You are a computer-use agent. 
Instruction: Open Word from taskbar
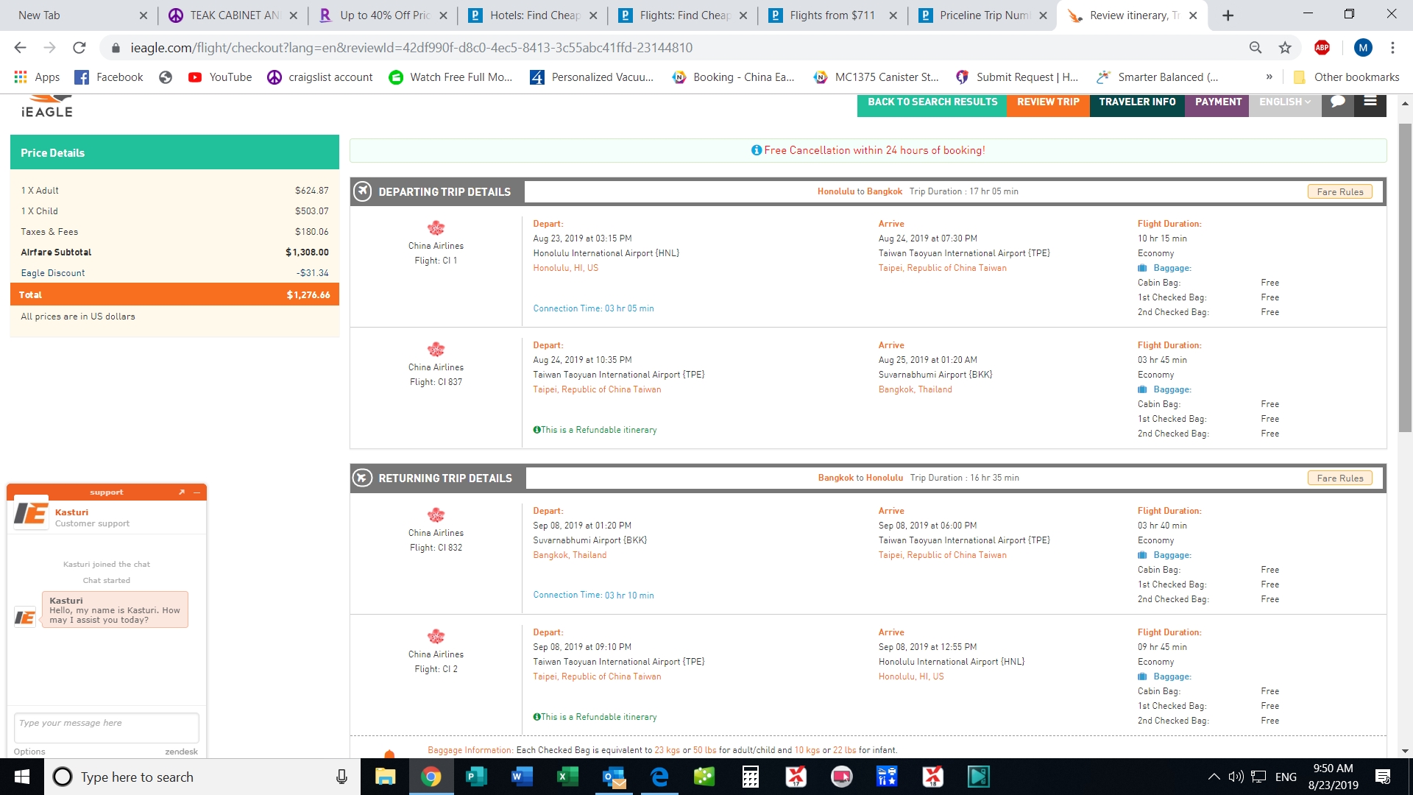(522, 777)
